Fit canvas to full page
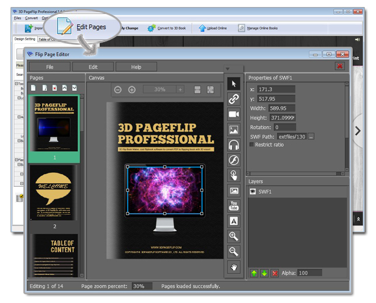Image resolution: width=376 pixels, height=303 pixels. (210, 90)
